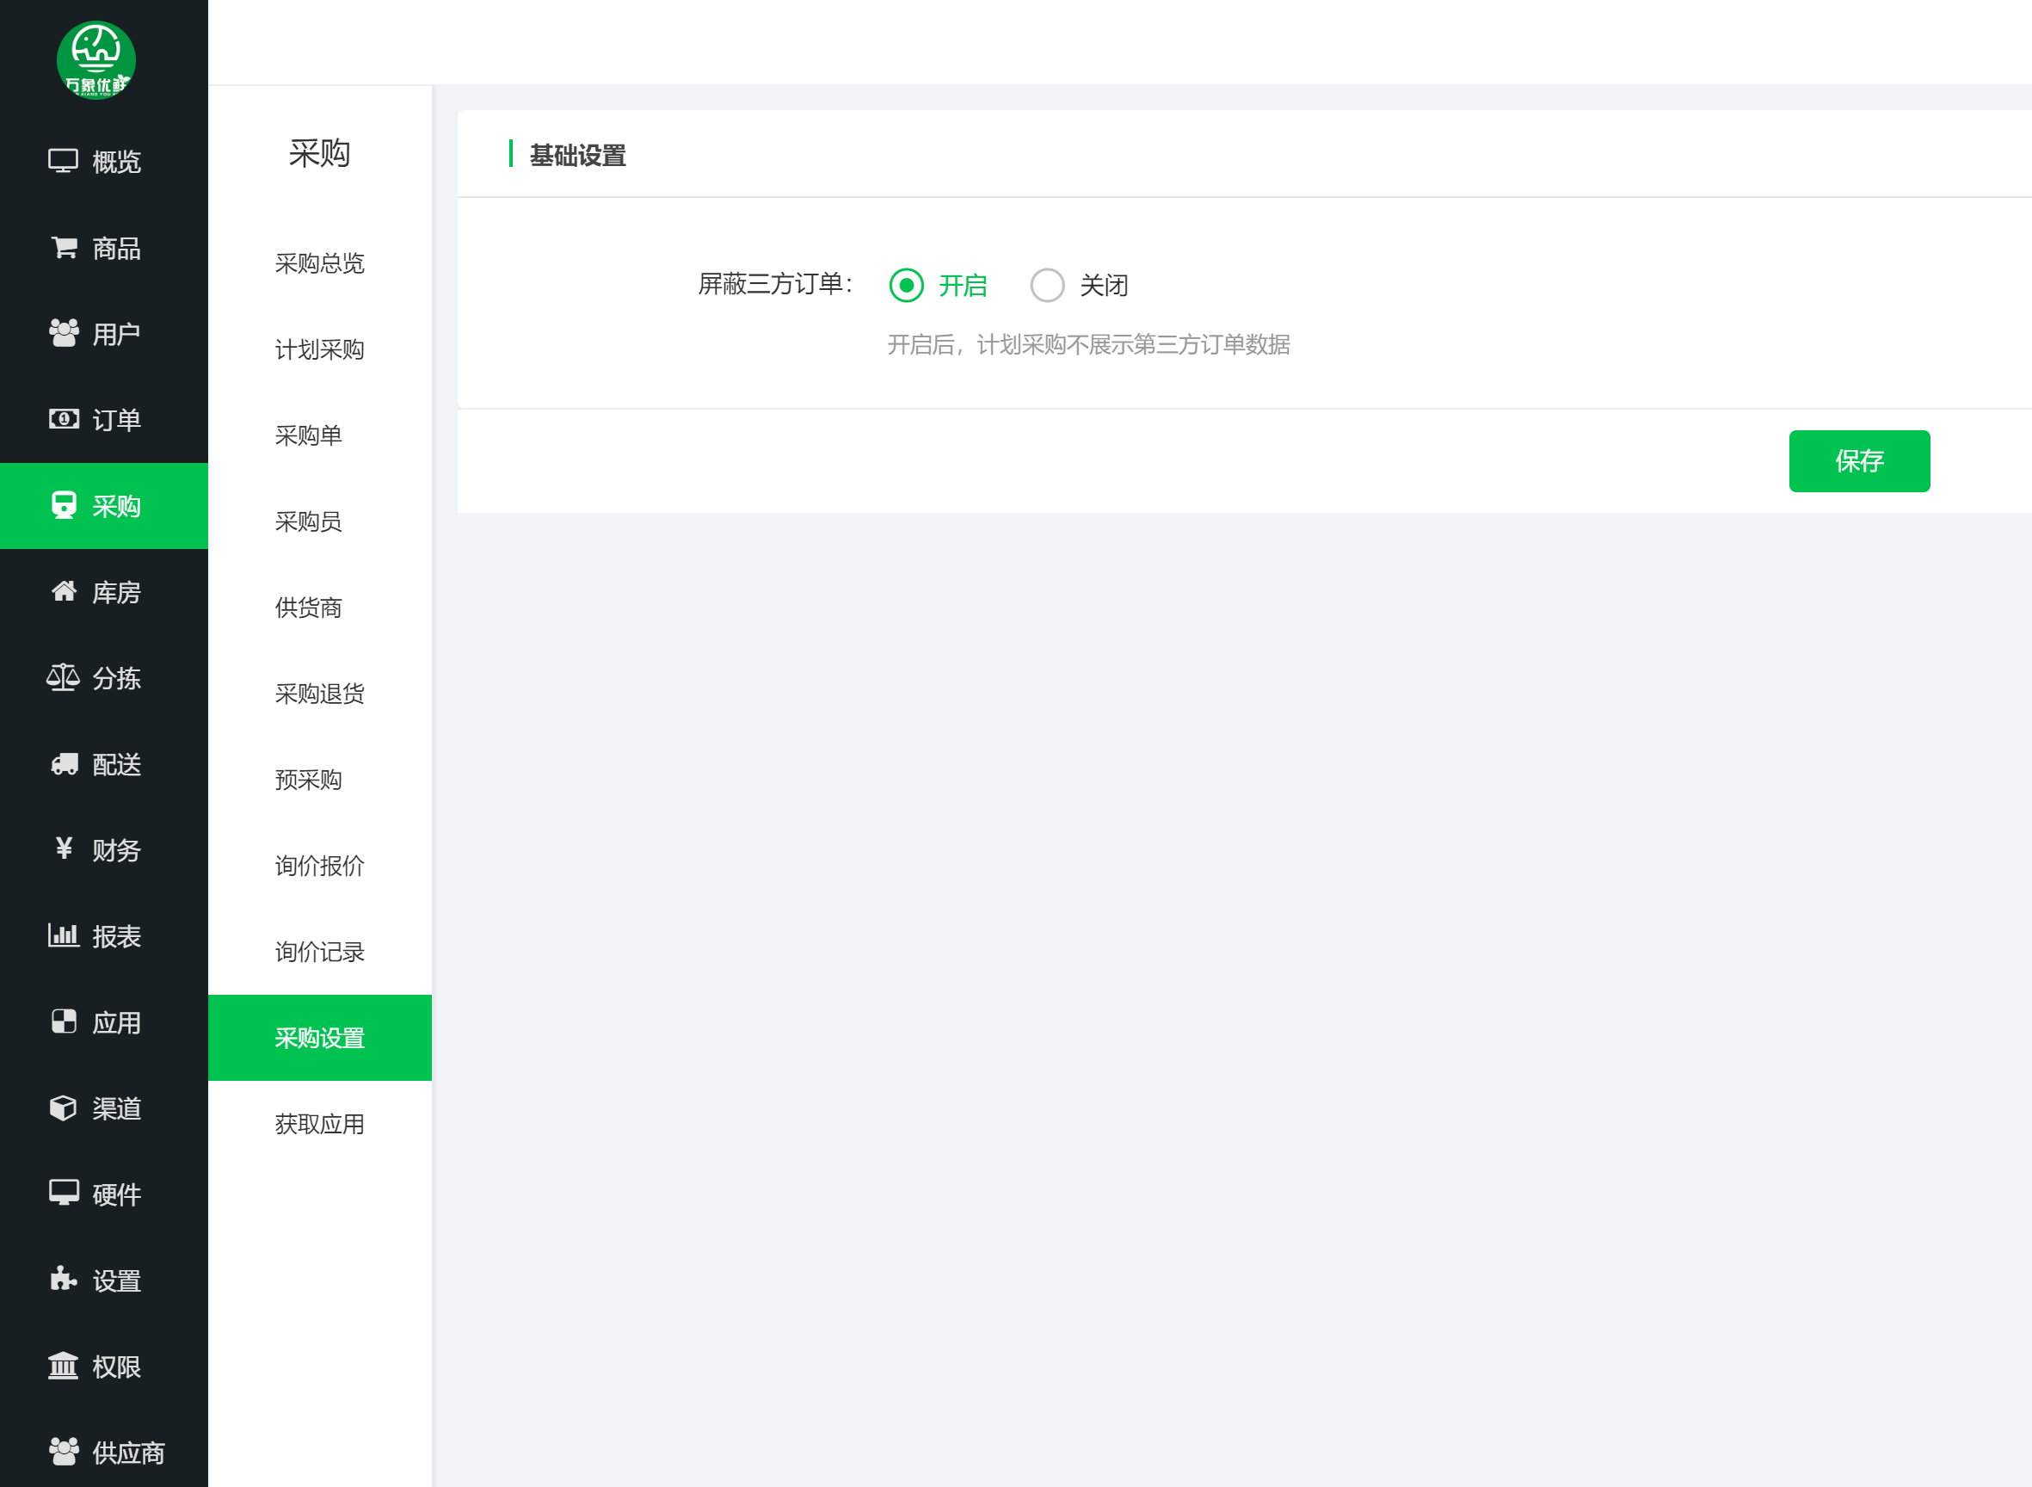This screenshot has height=1487, width=2032.
Task: Click the money bill icon for 订单
Action: 63,419
